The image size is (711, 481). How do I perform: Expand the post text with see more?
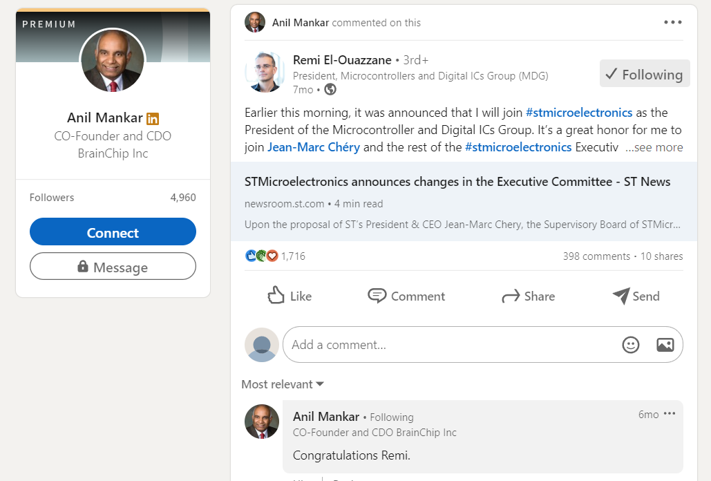[654, 147]
